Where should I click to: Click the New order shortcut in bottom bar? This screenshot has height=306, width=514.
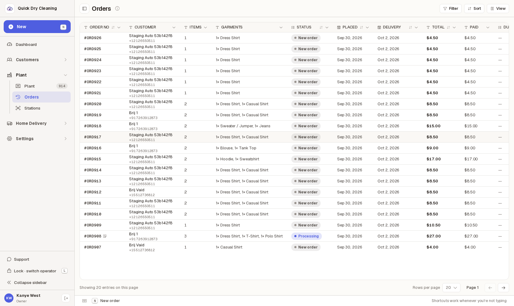point(106,301)
